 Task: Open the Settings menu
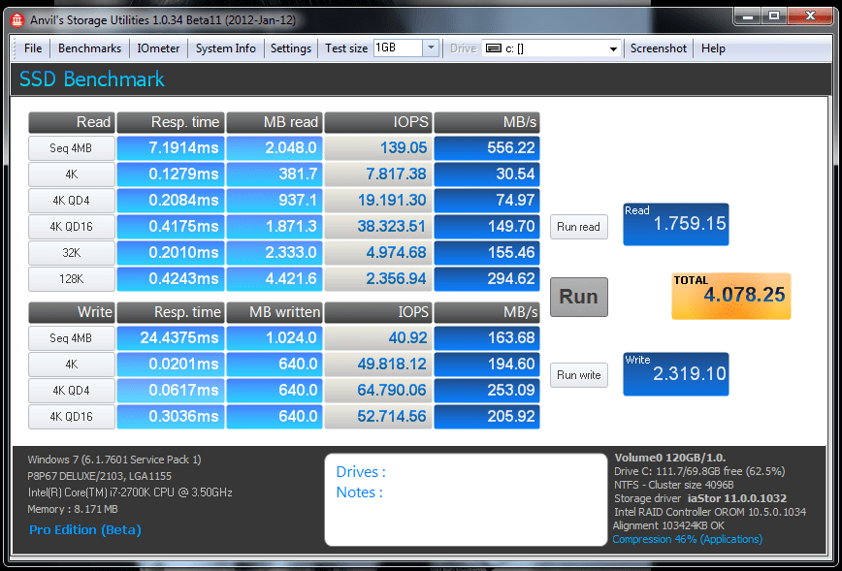tap(290, 48)
